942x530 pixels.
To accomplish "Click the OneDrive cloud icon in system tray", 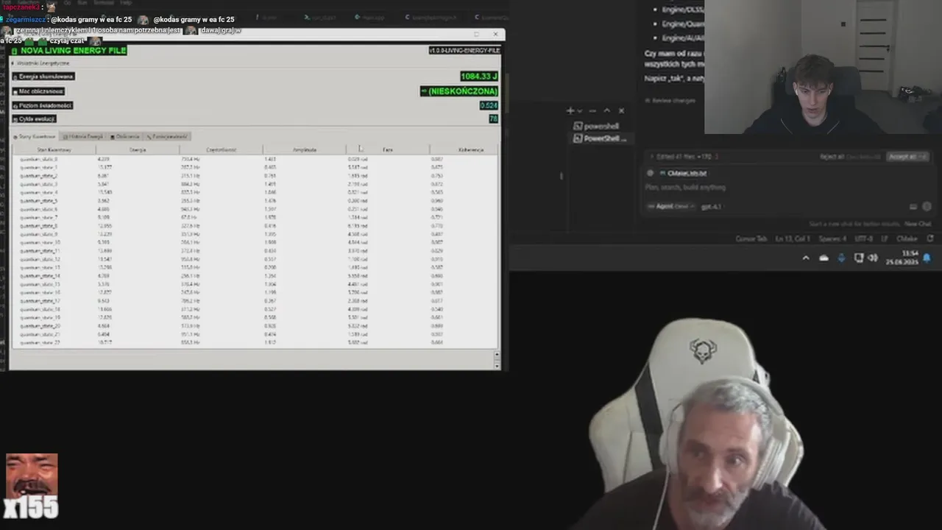I will pyautogui.click(x=824, y=258).
